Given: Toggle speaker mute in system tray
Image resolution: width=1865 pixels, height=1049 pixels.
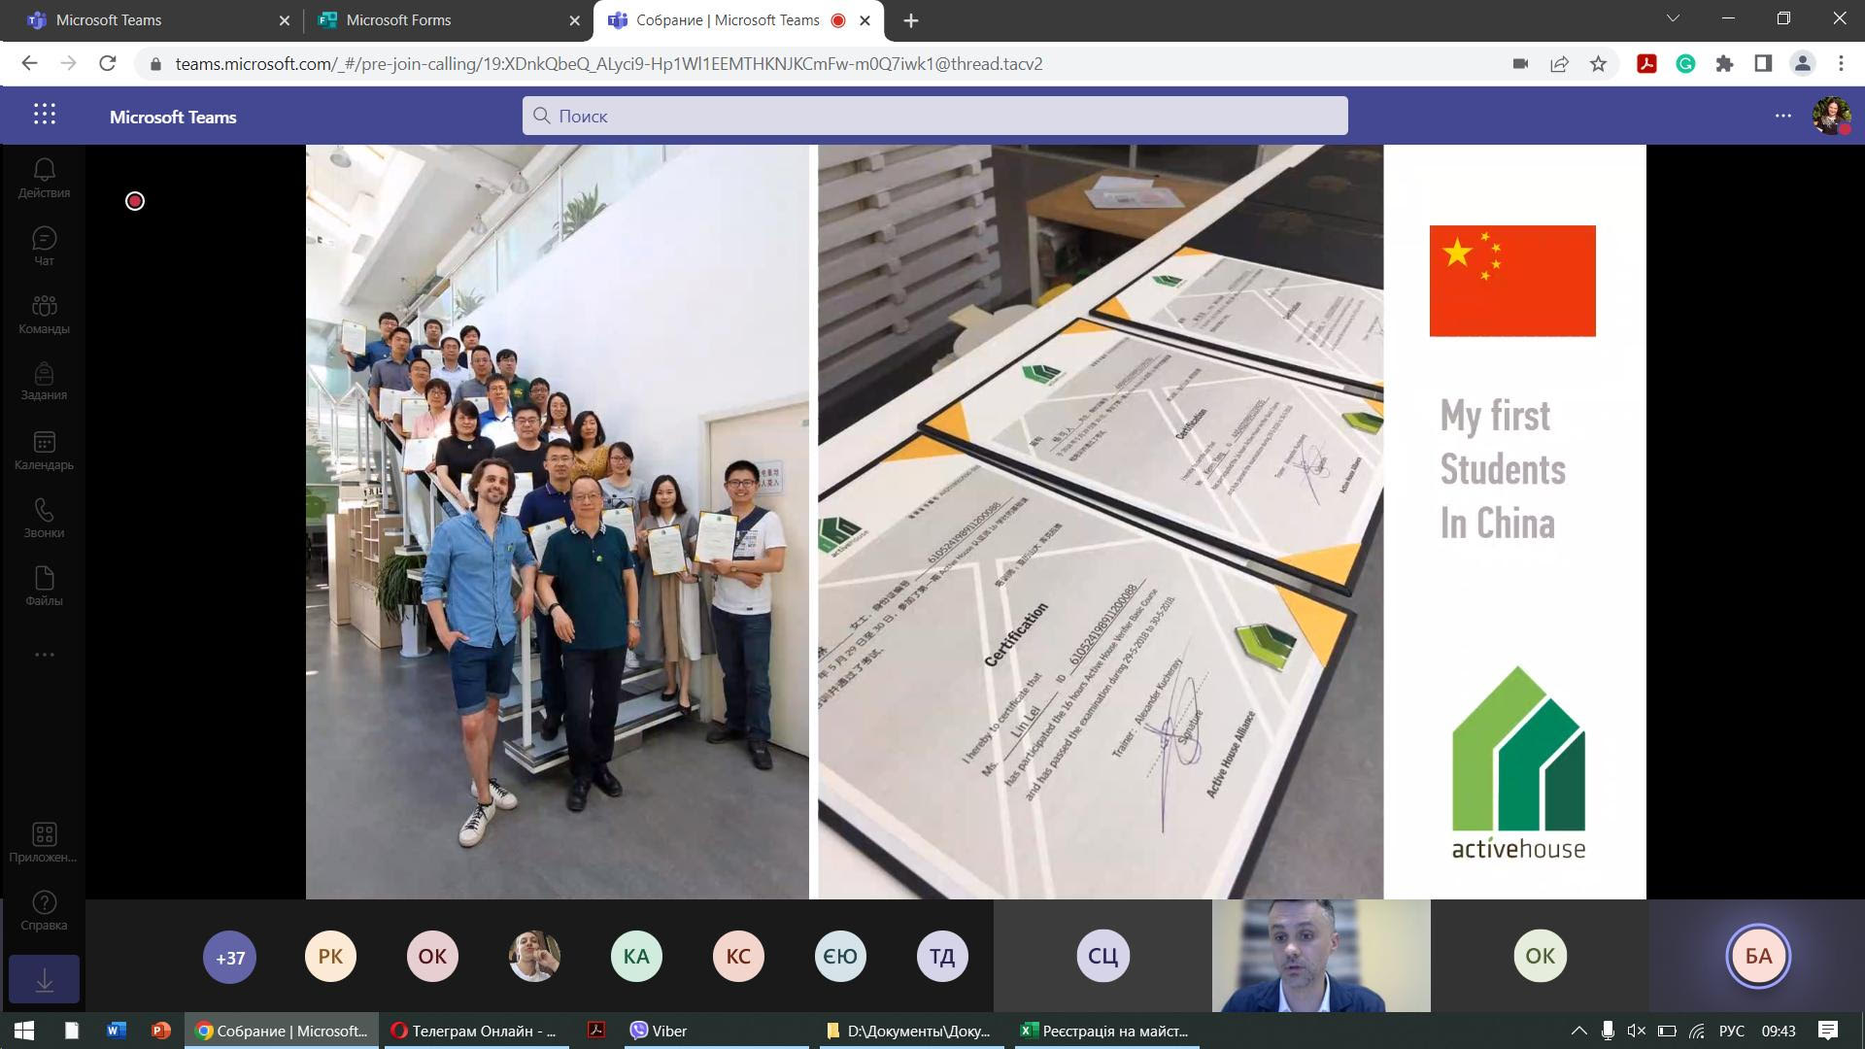Looking at the screenshot, I should click(x=1637, y=1031).
